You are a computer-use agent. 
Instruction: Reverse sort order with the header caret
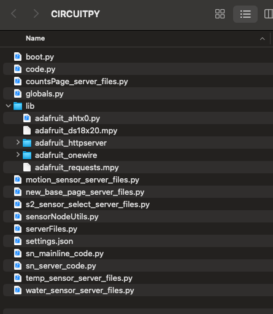263,39
